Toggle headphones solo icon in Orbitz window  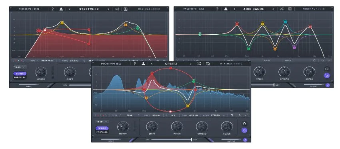244,124
